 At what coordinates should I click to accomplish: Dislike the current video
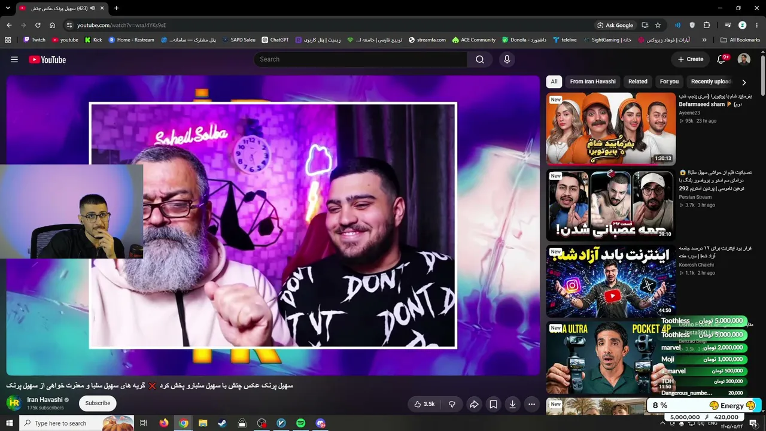click(452, 404)
